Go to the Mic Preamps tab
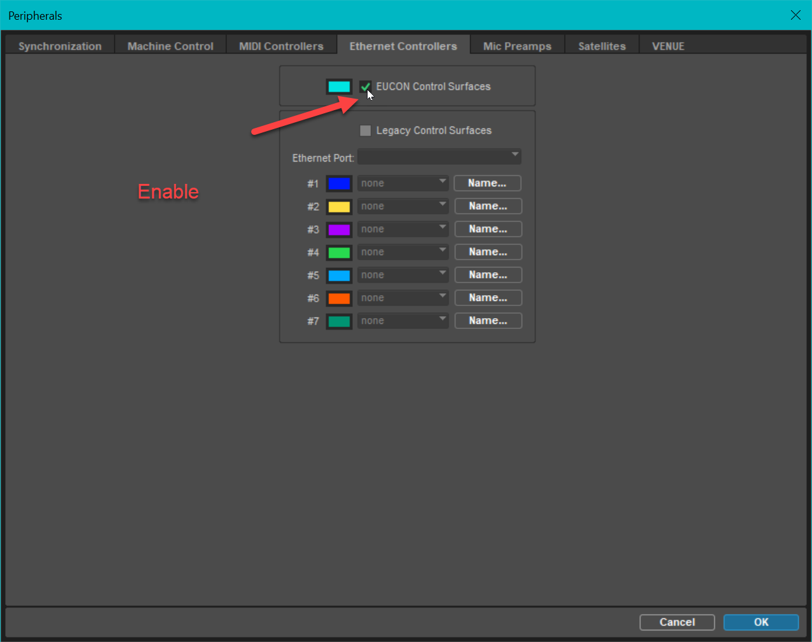The image size is (812, 642). (517, 46)
